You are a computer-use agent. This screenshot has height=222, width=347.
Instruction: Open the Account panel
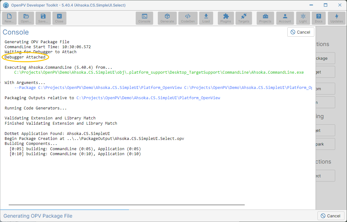285,18
